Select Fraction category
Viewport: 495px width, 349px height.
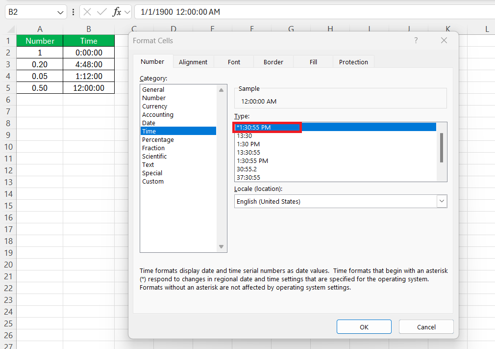coord(178,148)
